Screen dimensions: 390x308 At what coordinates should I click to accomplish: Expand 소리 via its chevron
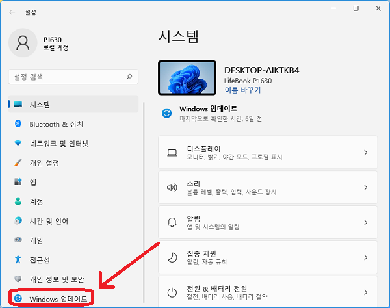coord(365,187)
